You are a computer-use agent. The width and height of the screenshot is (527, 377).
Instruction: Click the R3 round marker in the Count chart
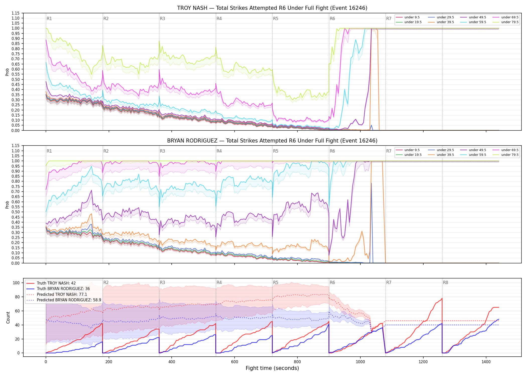click(x=162, y=282)
